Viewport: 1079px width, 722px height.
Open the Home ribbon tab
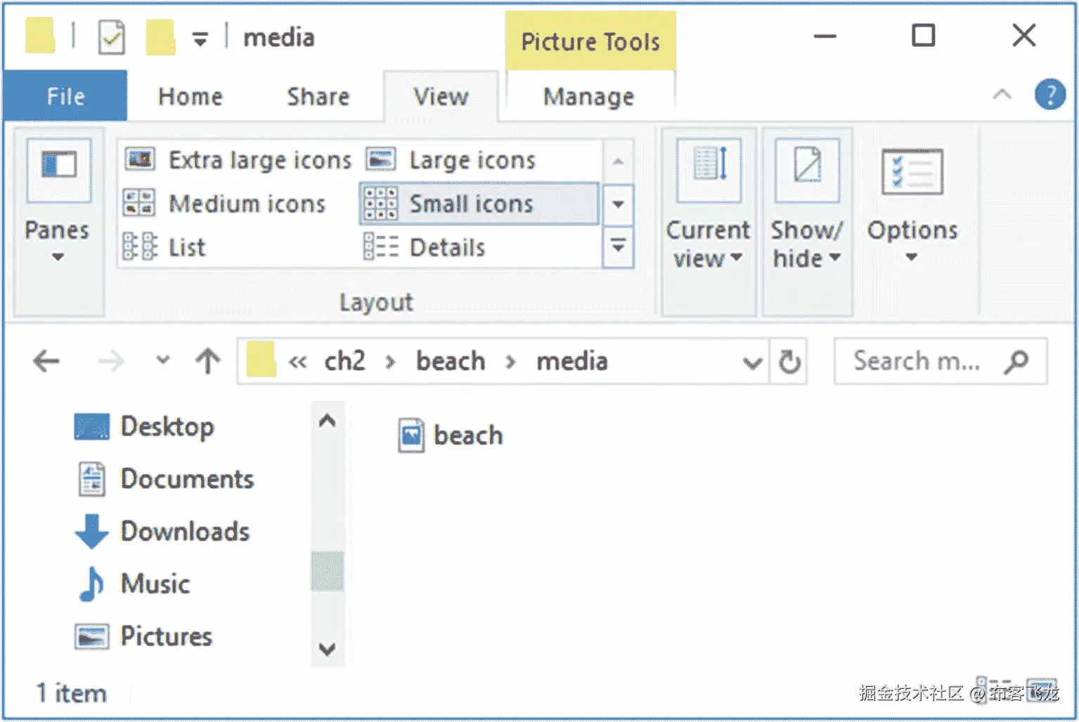(x=190, y=96)
